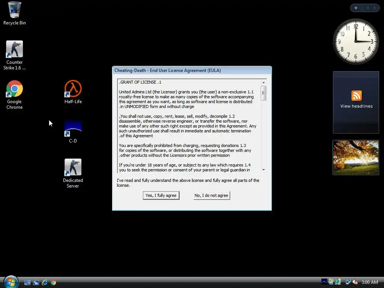Open the Recycle Bin desktop icon
Viewport: 384px width, 288px height.
14,13
